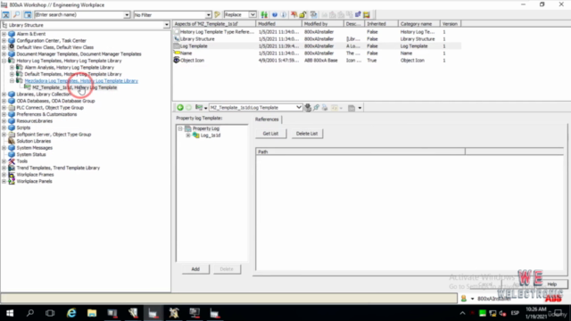Viewport: 571px width, 321px height.
Task: Click the green Back arrow in aspect toolbar
Action: point(180,108)
